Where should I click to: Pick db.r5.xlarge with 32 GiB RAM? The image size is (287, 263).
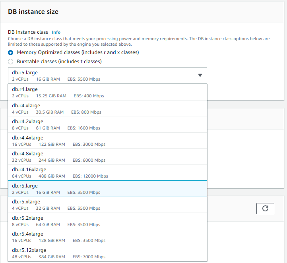tap(107, 205)
